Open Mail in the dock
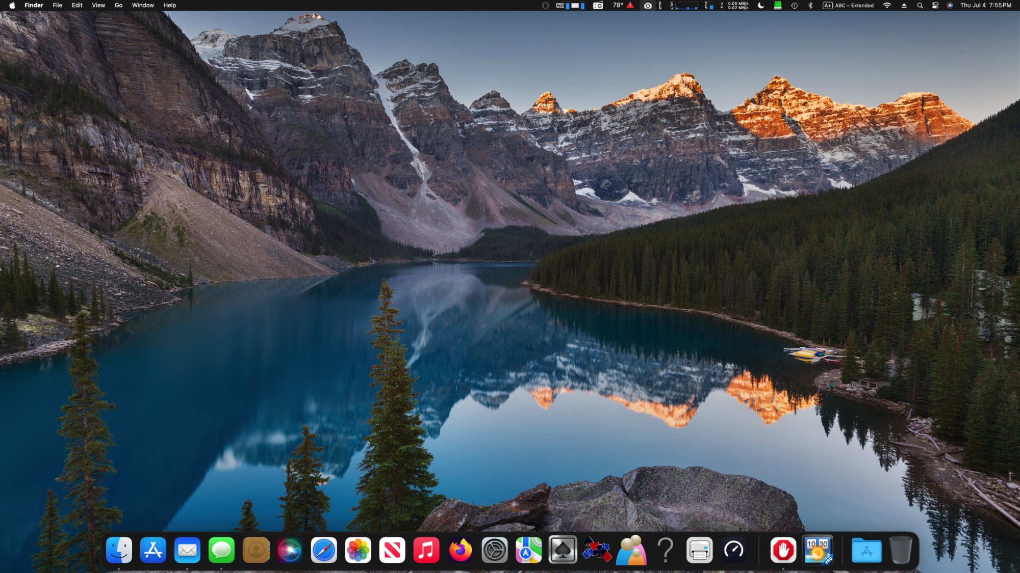 click(x=187, y=550)
